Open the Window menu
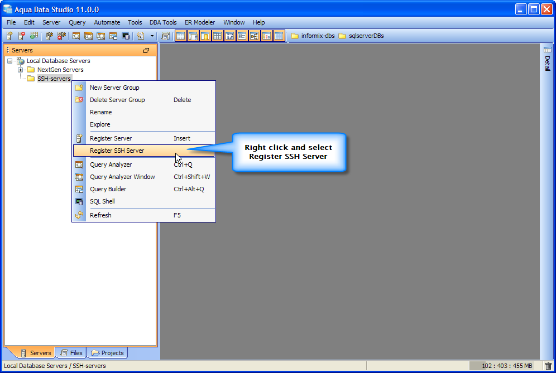This screenshot has width=556, height=373. [234, 22]
